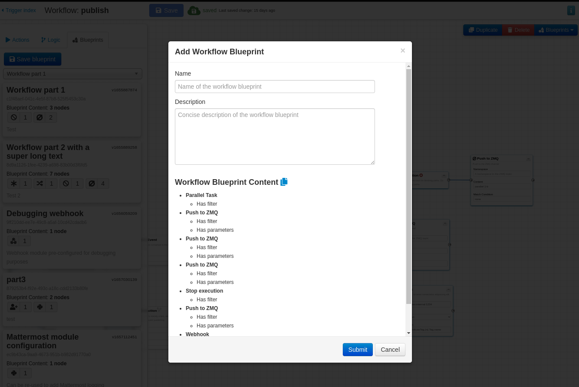This screenshot has width=579, height=387.
Task: Click the shuffle icon in Workflow part 2 card
Action: [x=40, y=183]
